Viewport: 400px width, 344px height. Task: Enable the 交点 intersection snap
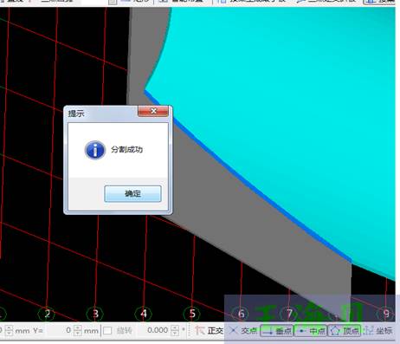click(x=243, y=331)
